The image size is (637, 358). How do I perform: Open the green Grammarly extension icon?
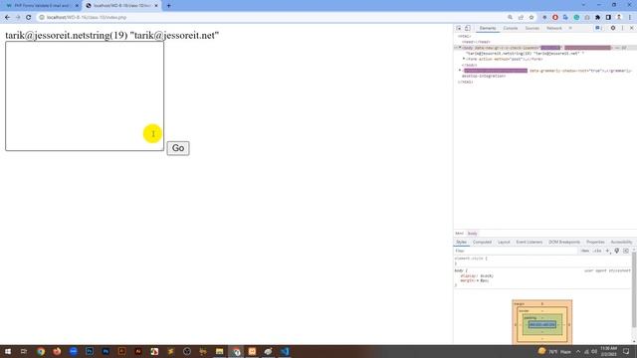pyautogui.click(x=576, y=18)
